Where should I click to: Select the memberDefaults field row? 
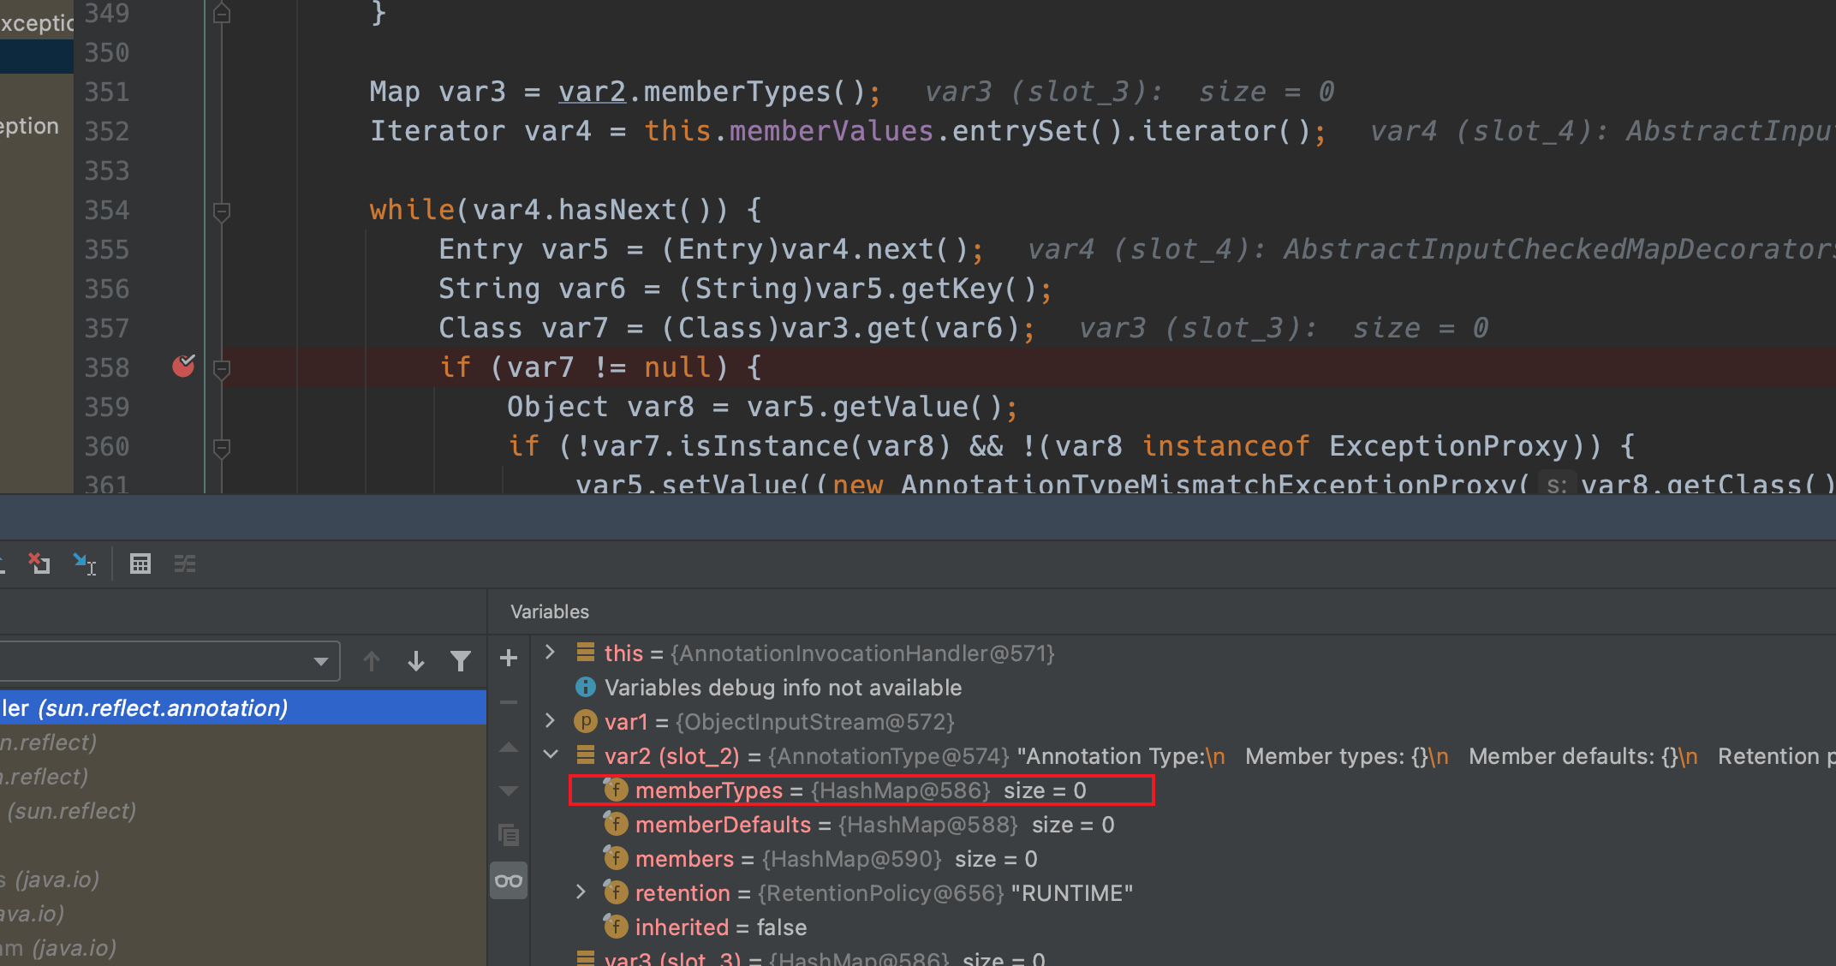[873, 825]
